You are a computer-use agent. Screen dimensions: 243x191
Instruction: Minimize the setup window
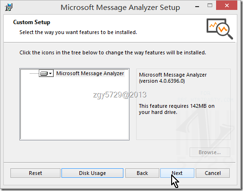[197, 7]
